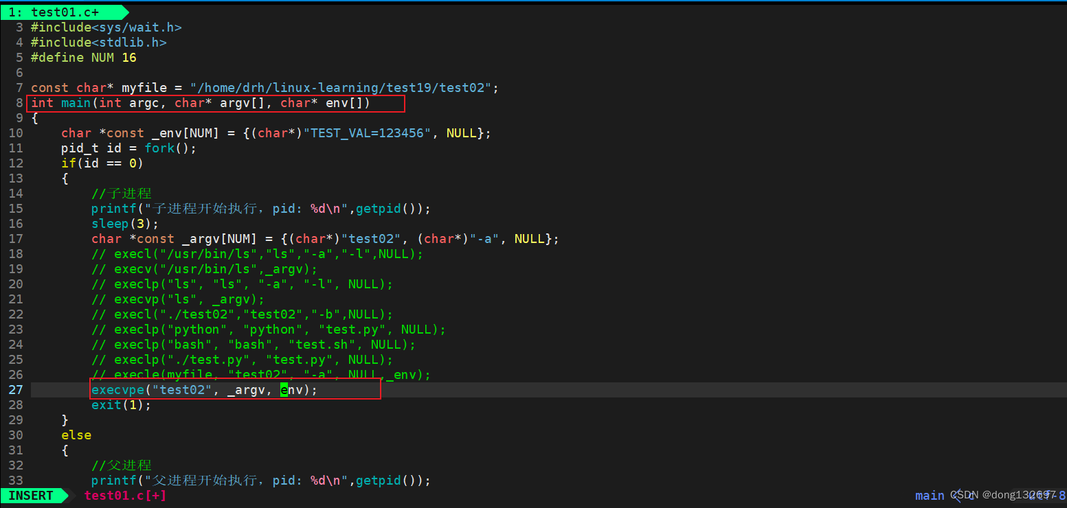Click the test01.c[+] filename in statusline
The height and width of the screenshot is (508, 1067).
pos(125,496)
